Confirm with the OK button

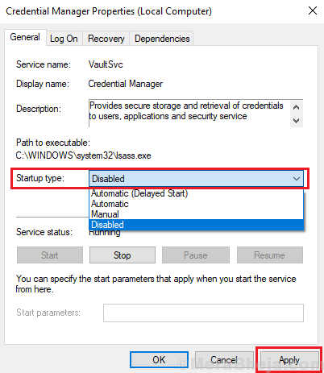(159, 360)
